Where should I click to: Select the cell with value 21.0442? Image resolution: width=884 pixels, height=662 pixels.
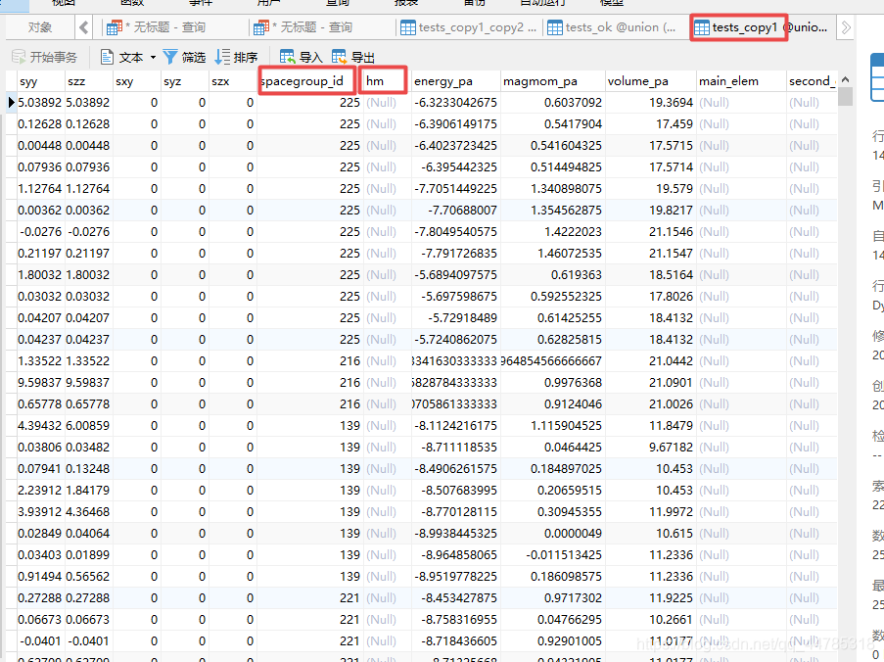point(651,361)
